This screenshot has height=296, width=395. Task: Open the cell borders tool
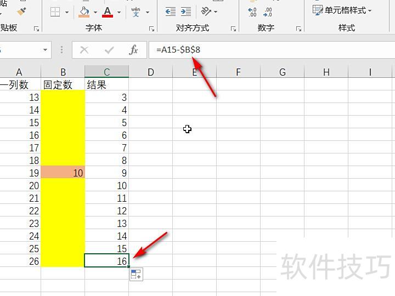pos(55,12)
